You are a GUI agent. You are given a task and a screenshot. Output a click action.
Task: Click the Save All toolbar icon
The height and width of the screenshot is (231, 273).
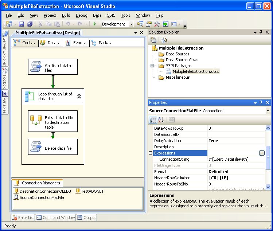30,24
